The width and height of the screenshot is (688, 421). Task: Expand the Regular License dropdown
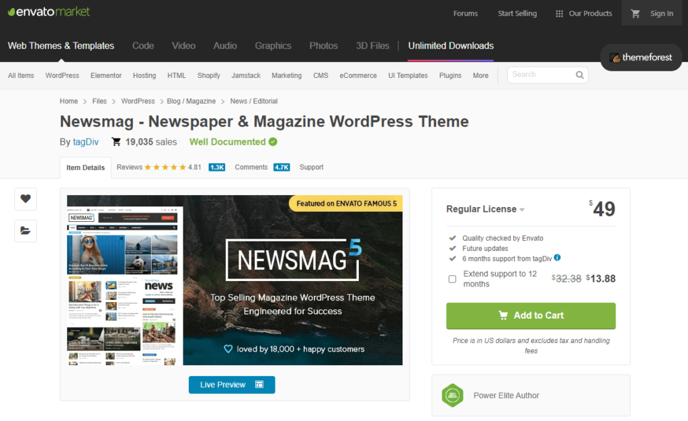(x=485, y=209)
